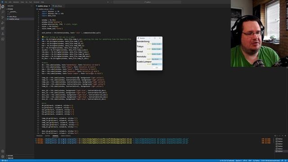The height and width of the screenshot is (162, 288).
Task: Click the command center search box
Action: tap(147, 2)
